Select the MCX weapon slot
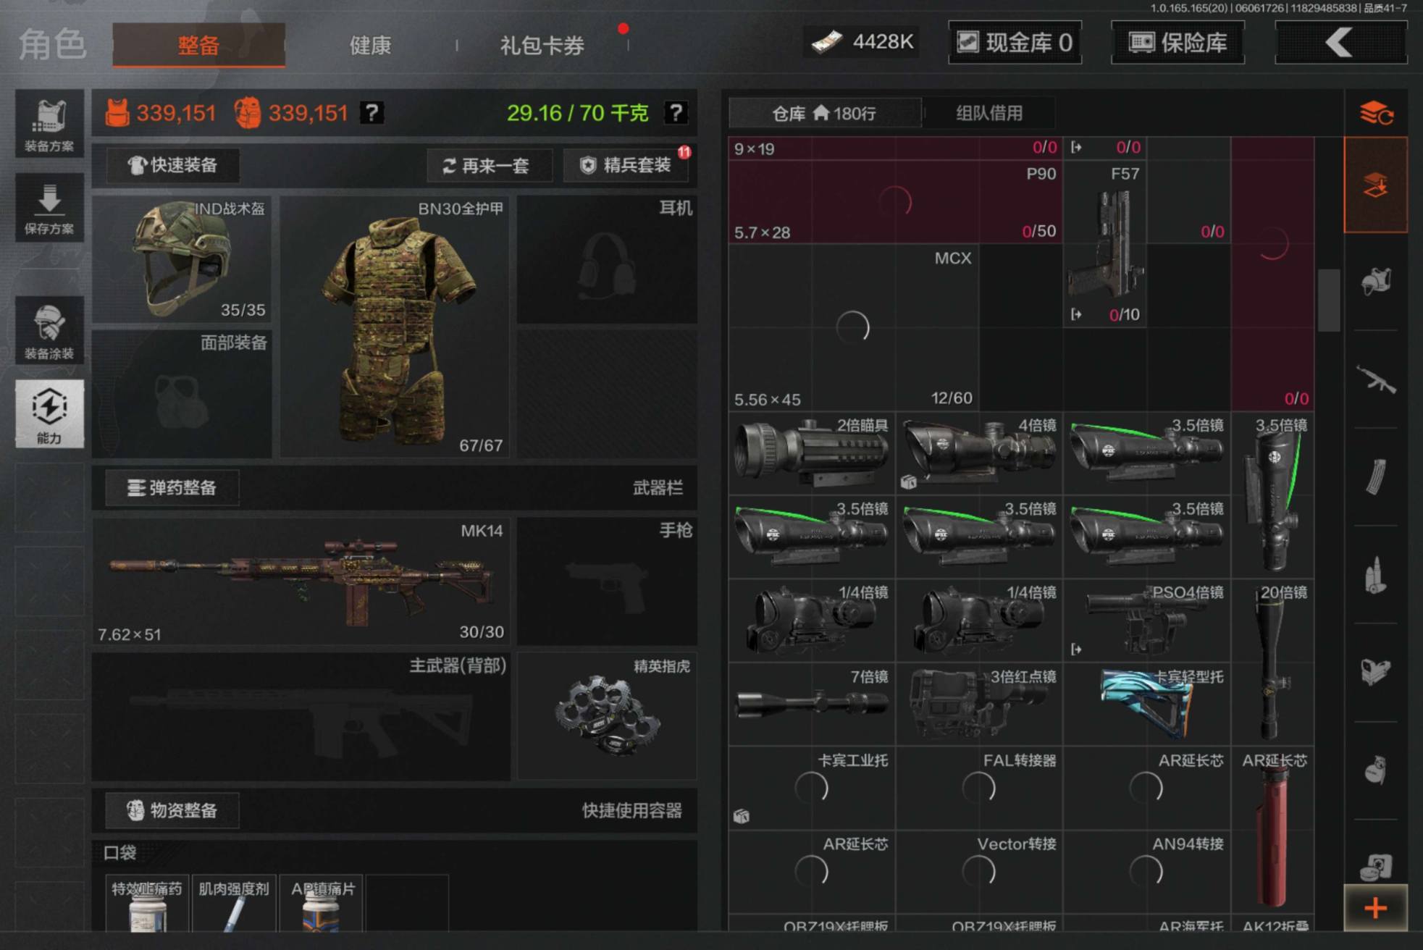The width and height of the screenshot is (1423, 950). 854,327
